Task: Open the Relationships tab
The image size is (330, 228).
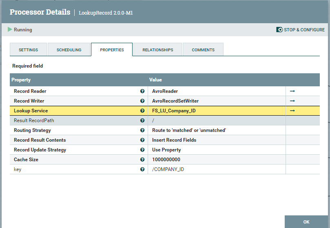Action: coord(157,50)
